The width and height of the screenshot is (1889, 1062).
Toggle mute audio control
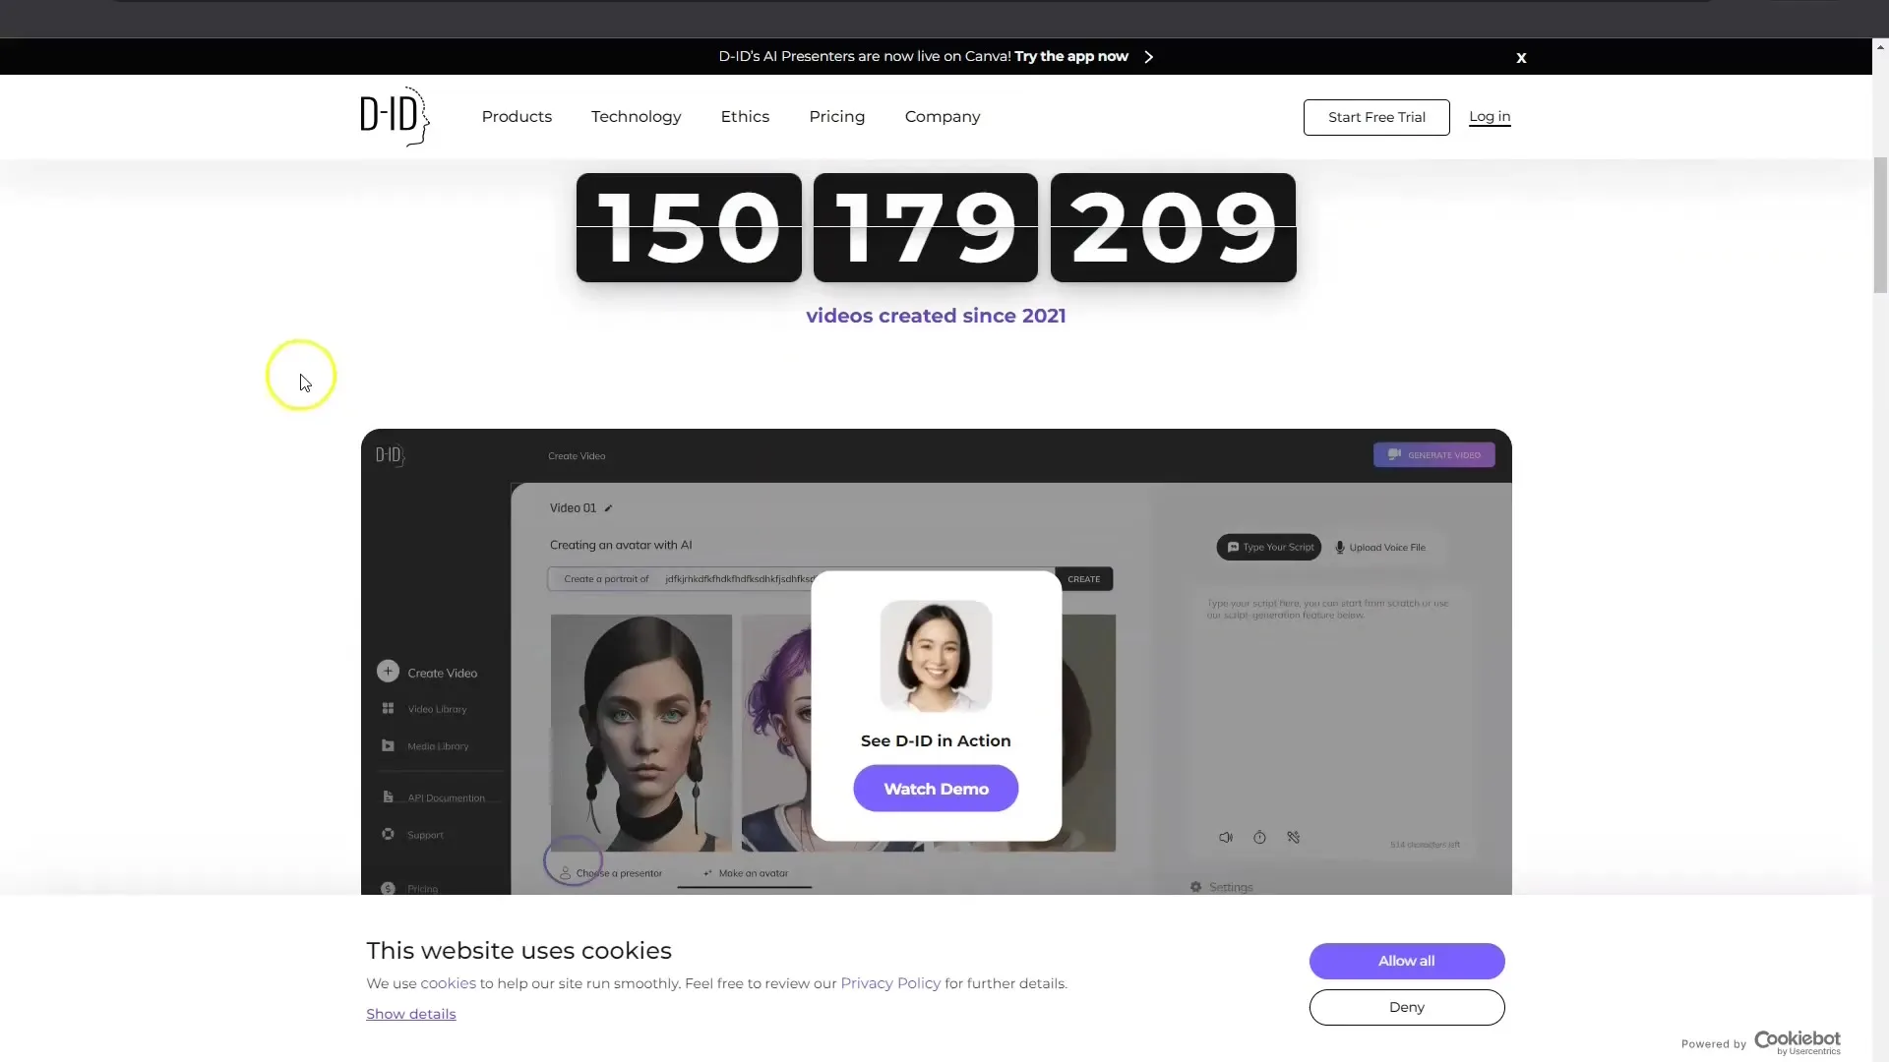click(x=1226, y=837)
